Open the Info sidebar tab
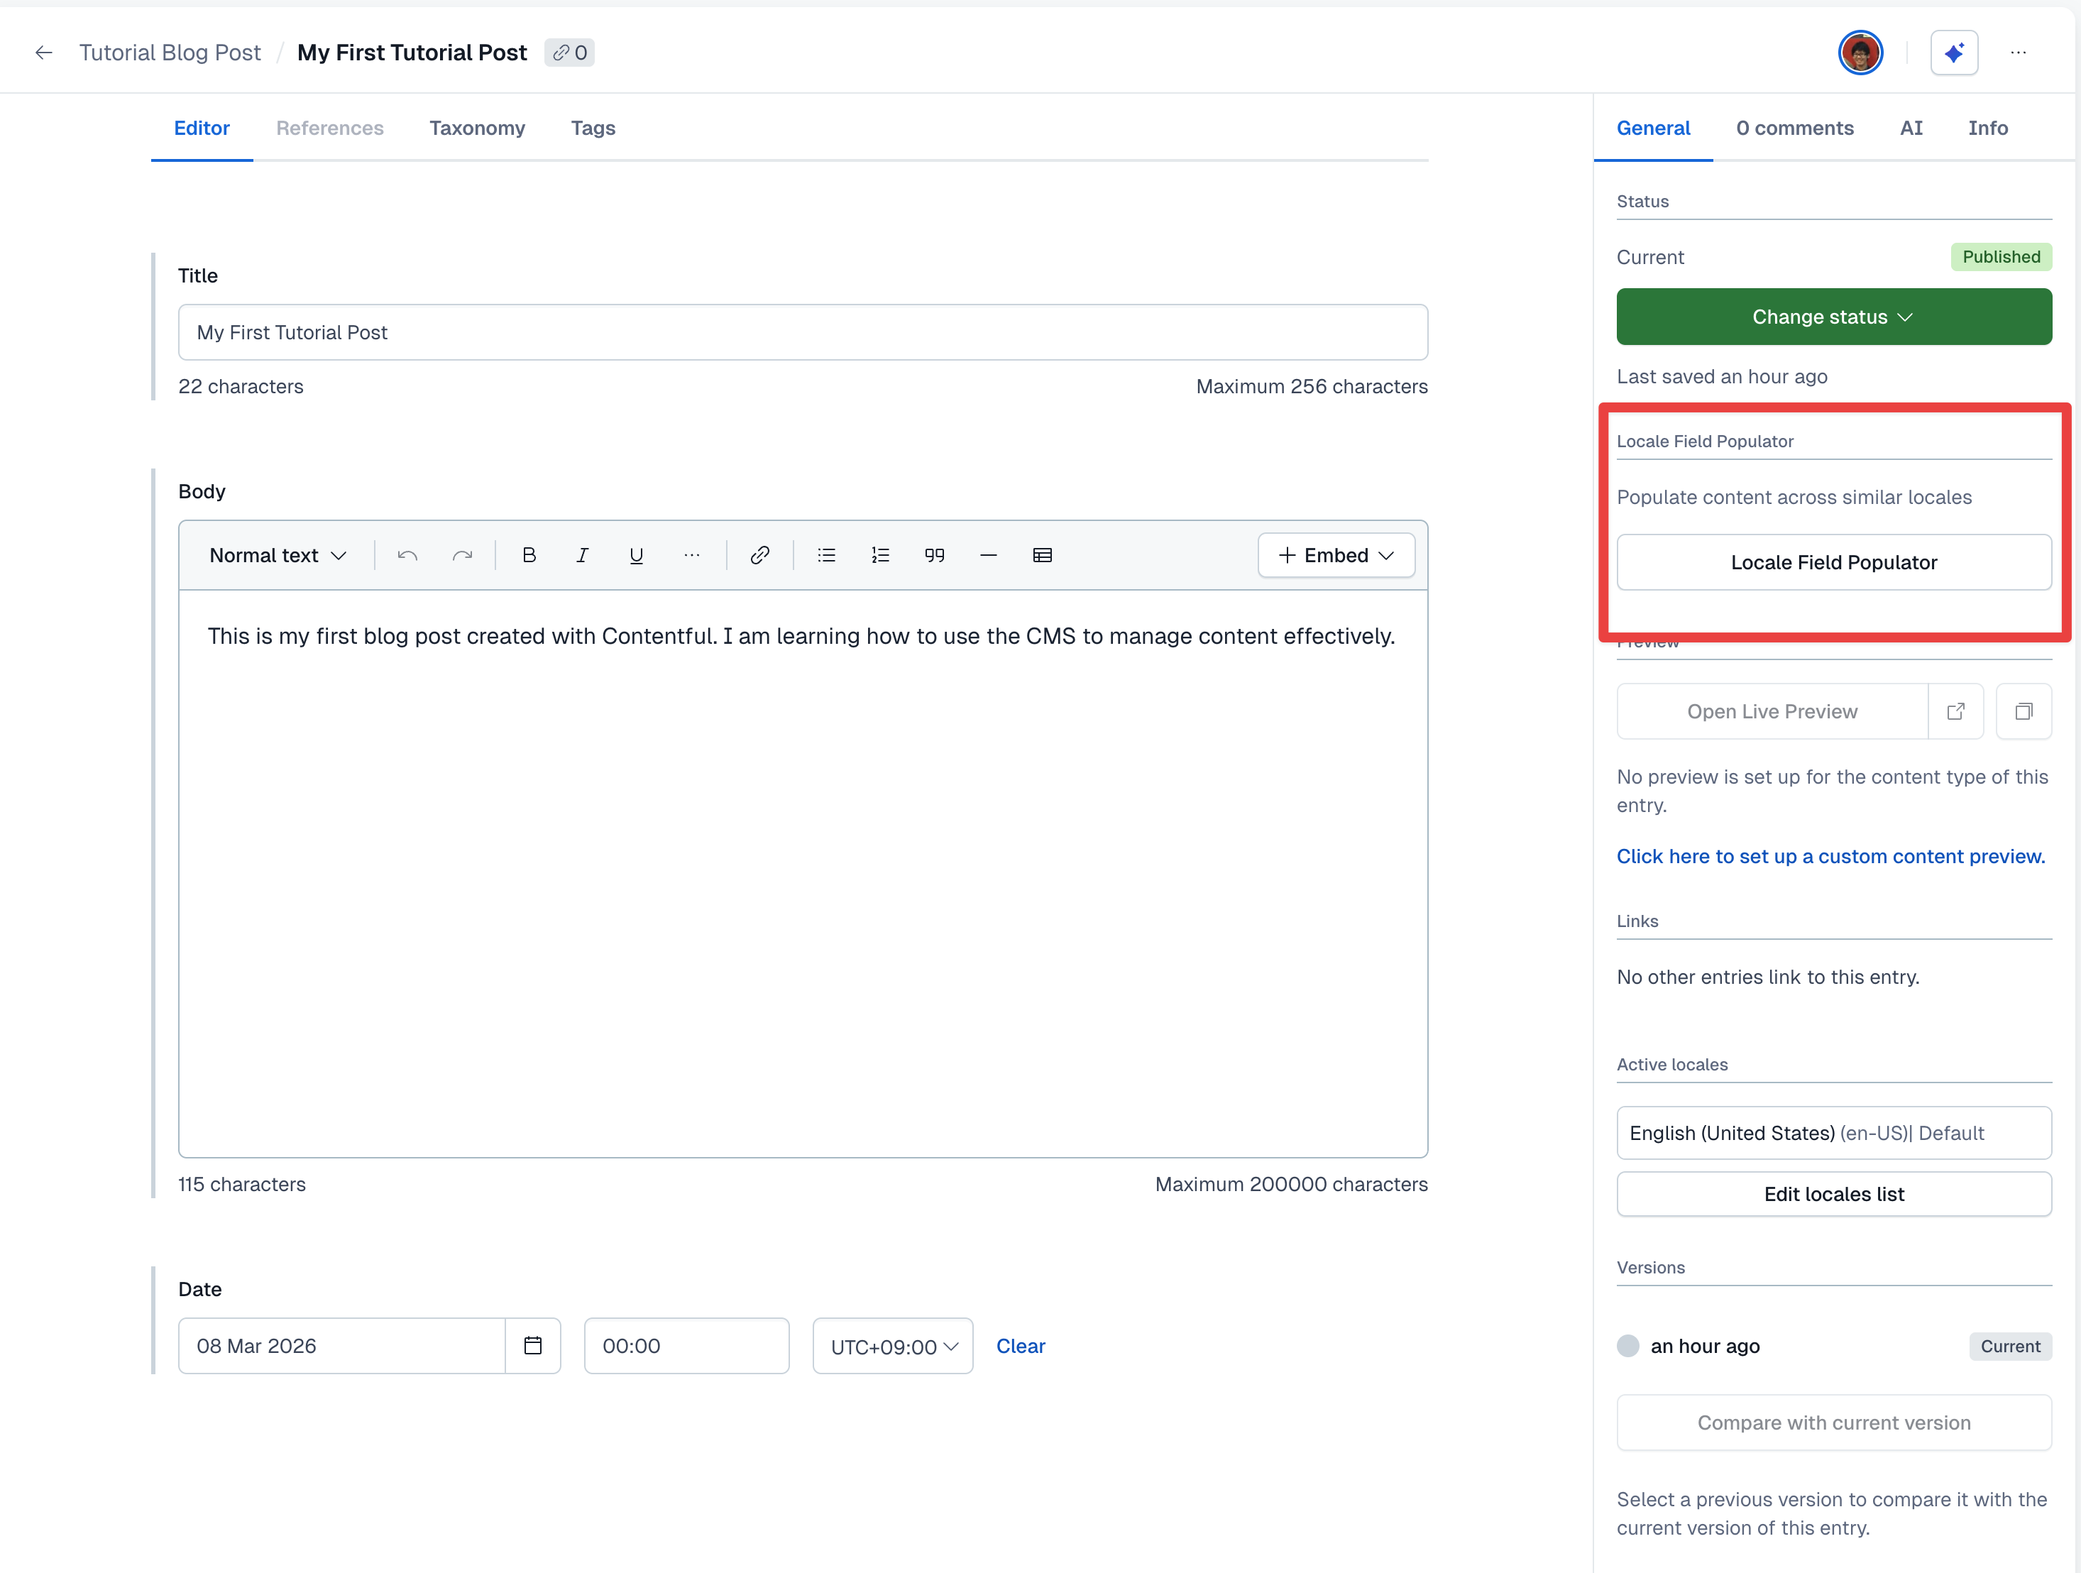The width and height of the screenshot is (2081, 1573). tap(1987, 128)
